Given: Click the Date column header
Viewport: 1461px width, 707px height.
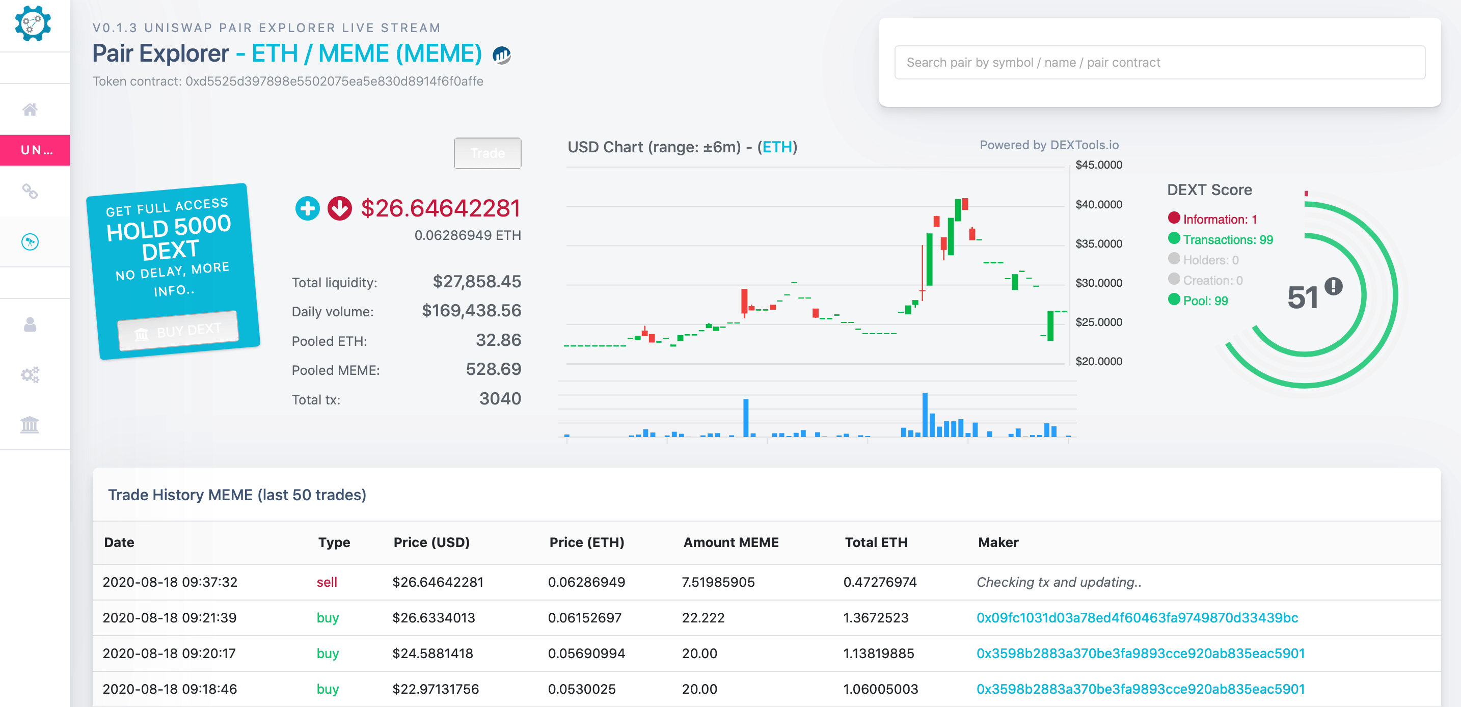Looking at the screenshot, I should pyautogui.click(x=119, y=542).
